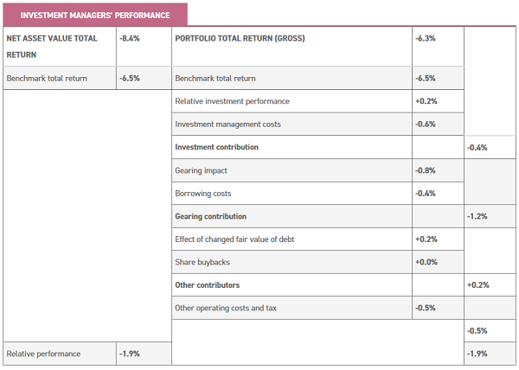Click the Investment management costs label

coord(227,124)
